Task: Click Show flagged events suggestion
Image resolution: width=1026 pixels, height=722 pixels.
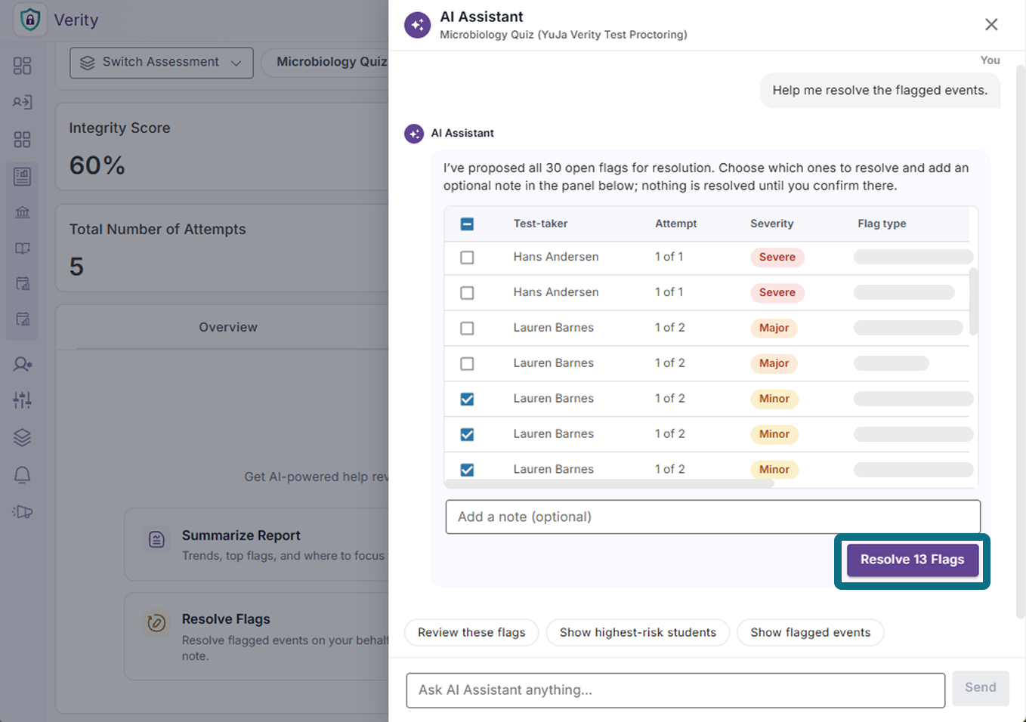Action: point(810,633)
